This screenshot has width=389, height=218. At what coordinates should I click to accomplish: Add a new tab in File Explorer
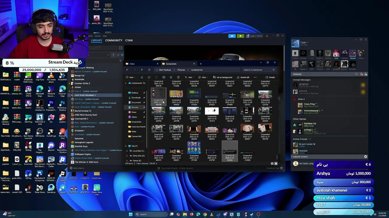[201, 64]
